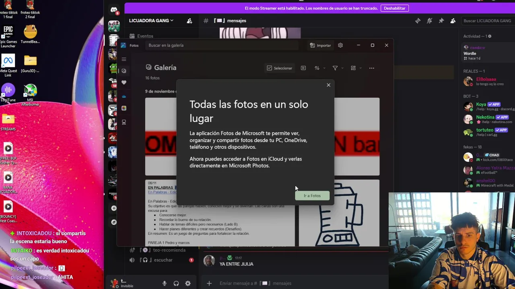Toggle the member list icon in Discord
Image resolution: width=515 pixels, height=289 pixels.
[x=453, y=21]
